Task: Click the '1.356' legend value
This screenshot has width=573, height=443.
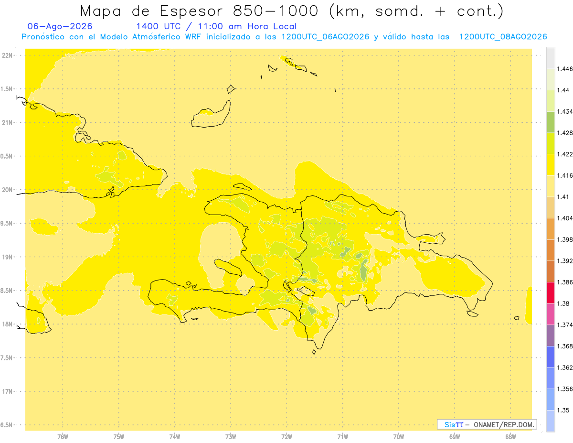Action: coord(564,389)
